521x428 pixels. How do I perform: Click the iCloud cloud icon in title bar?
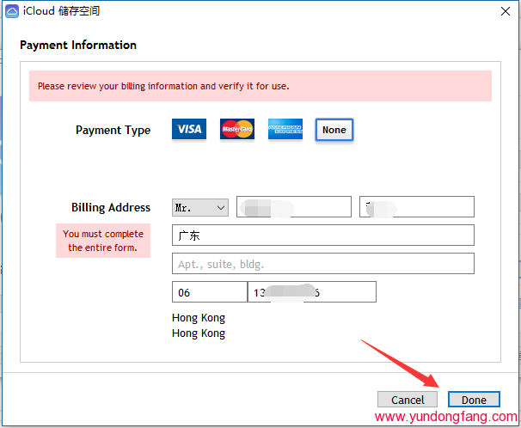pos(12,11)
